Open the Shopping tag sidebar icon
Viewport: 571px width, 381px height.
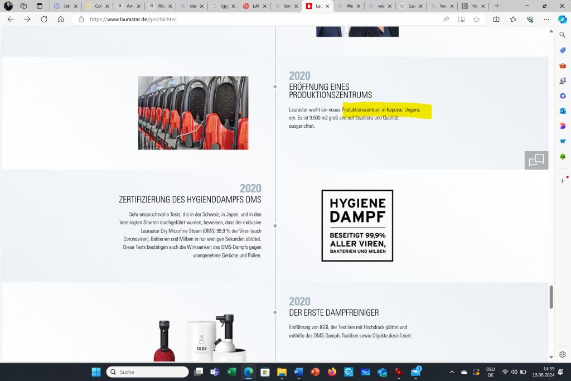point(563,50)
